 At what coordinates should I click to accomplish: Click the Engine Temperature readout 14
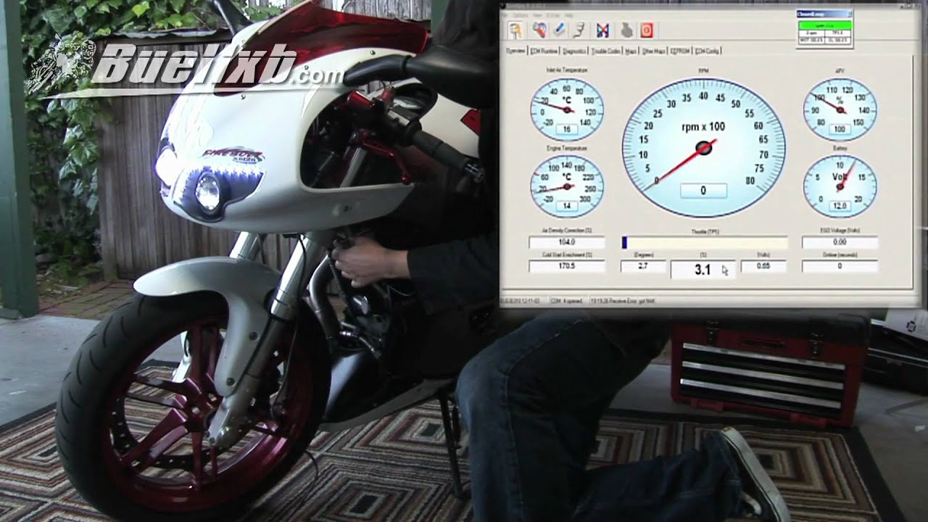tap(567, 206)
